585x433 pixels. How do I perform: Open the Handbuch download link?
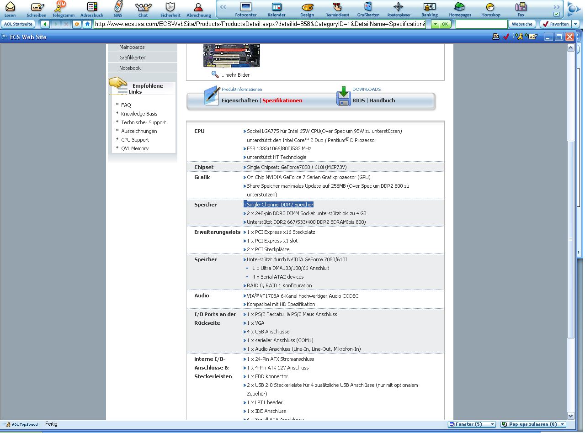[x=382, y=100]
